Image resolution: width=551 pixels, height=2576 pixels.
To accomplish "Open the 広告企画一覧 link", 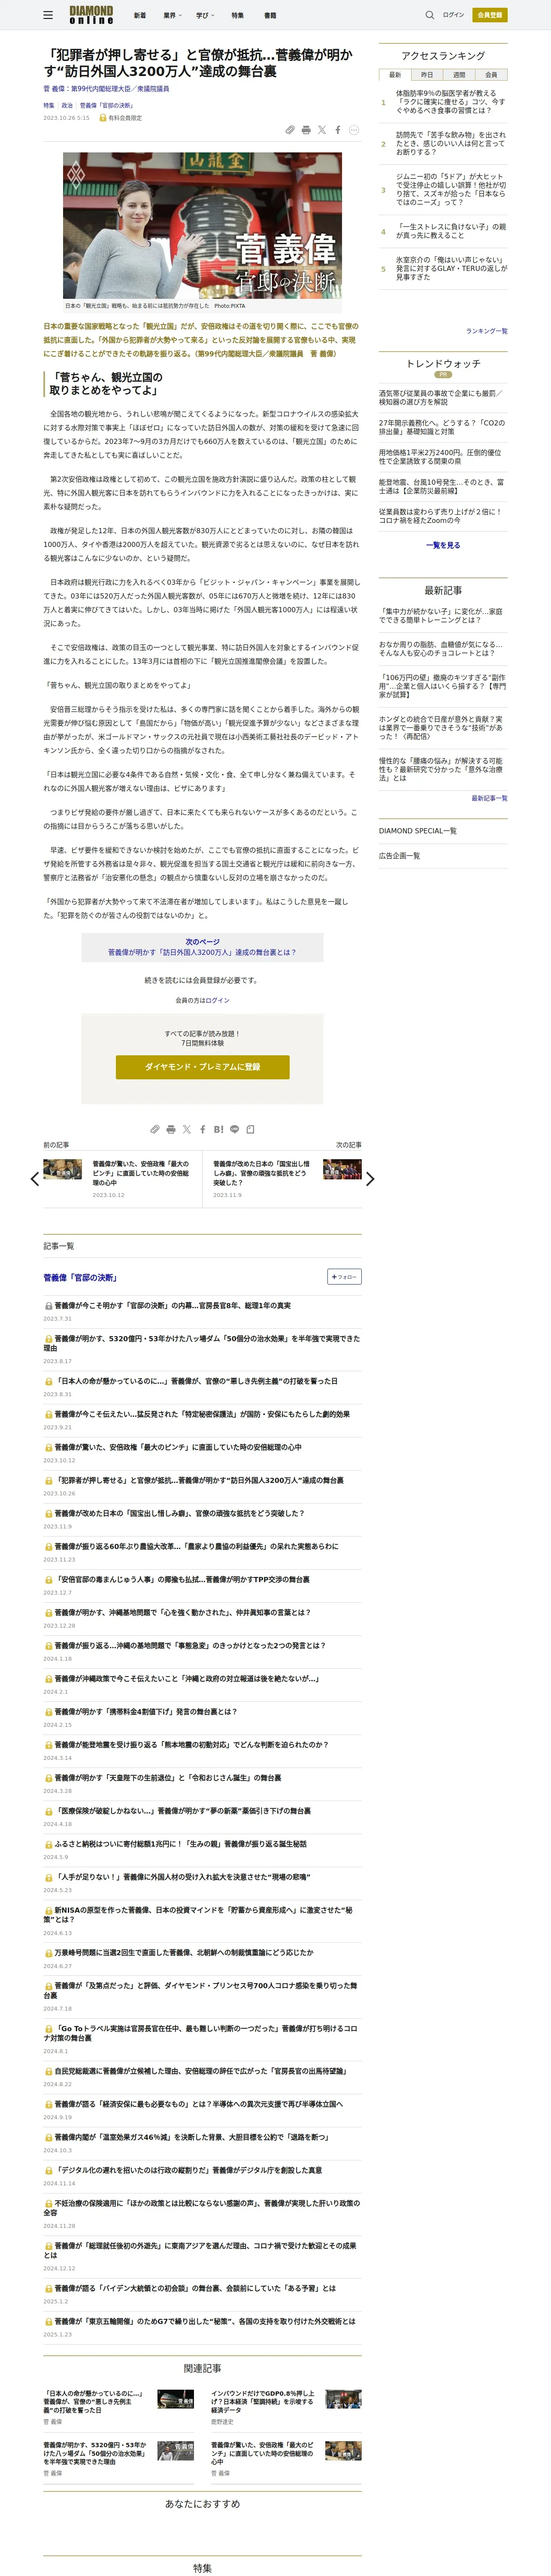I will pos(399,856).
